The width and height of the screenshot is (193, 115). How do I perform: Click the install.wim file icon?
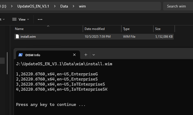tap(17, 36)
